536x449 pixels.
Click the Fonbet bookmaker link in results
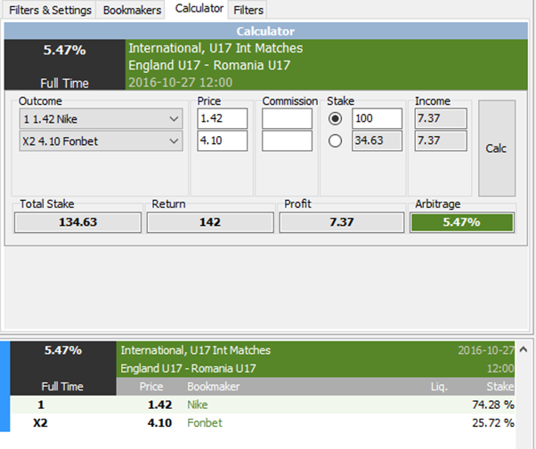tap(205, 422)
